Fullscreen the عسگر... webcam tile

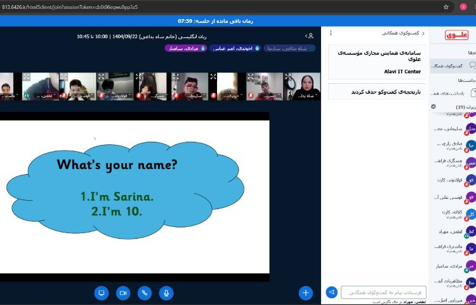139,76
